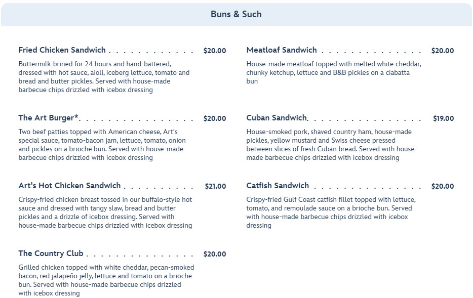Open The Art Burger menu item
This screenshot has height=298, width=473.
pyautogui.click(x=49, y=118)
